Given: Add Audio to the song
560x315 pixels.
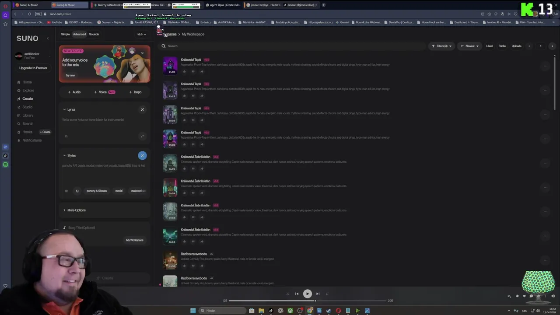Looking at the screenshot, I should pyautogui.click(x=74, y=92).
